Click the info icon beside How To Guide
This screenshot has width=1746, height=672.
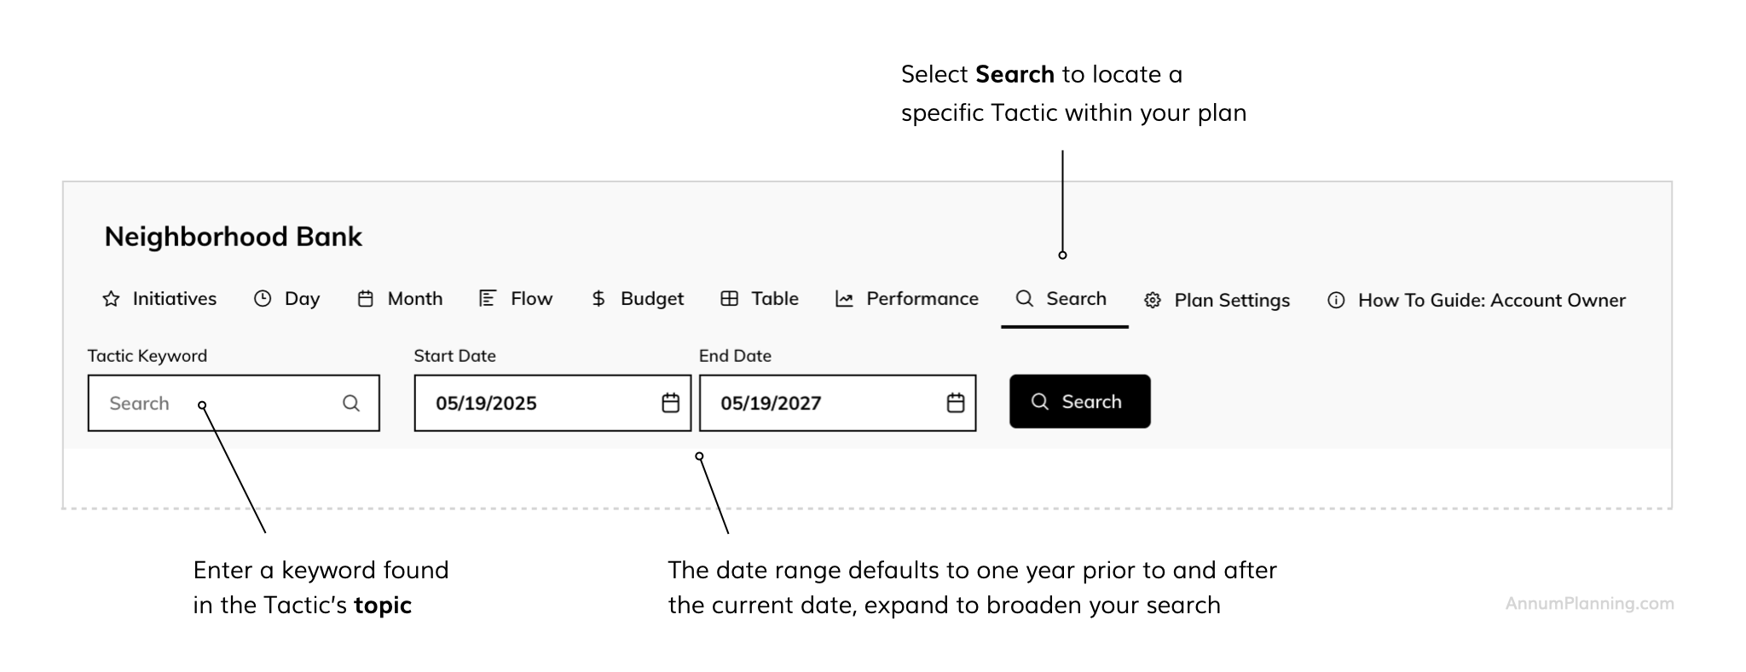tap(1336, 301)
